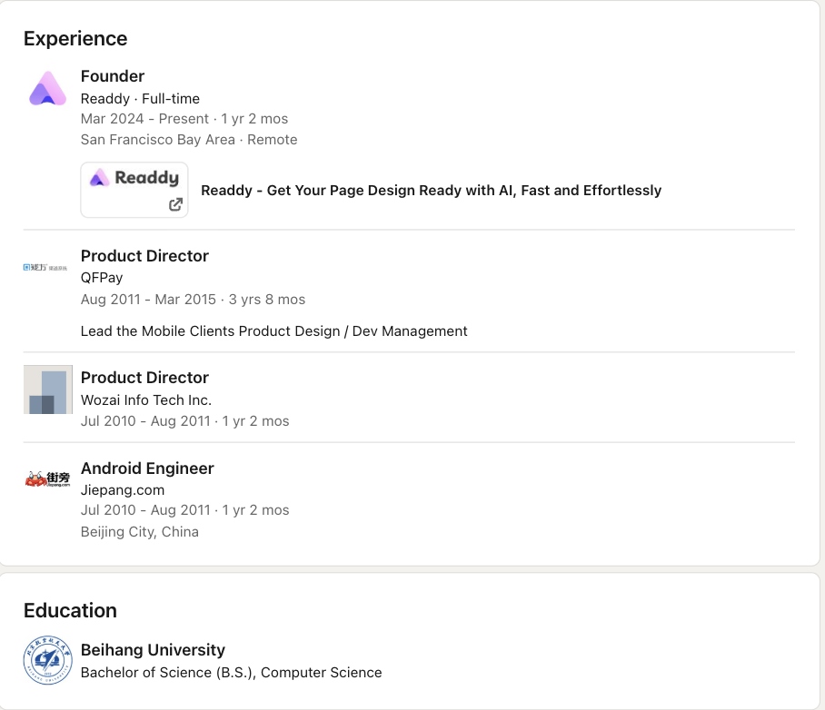Open the Readdy link preview thumbnail
Screen dimensions: 825x710
point(134,190)
